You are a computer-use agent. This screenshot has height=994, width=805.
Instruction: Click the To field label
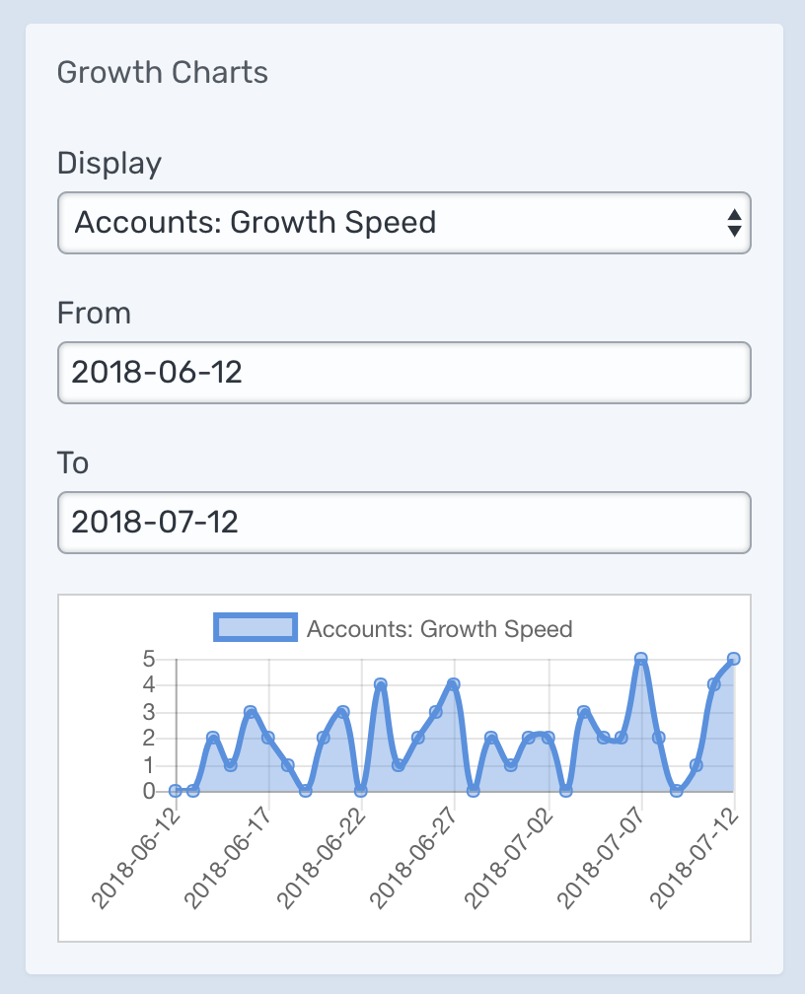pyautogui.click(x=73, y=463)
